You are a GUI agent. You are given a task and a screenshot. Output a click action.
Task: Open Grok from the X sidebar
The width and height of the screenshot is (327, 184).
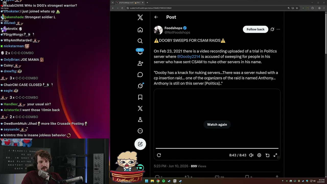click(x=140, y=86)
